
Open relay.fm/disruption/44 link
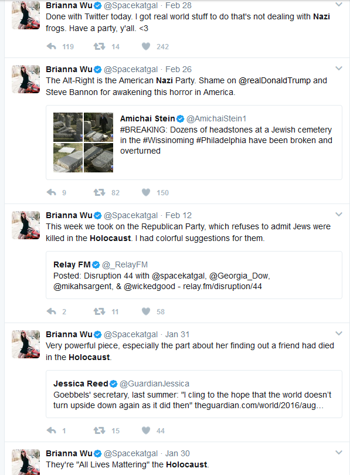click(x=222, y=286)
